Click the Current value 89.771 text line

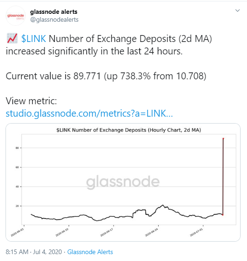[x=106, y=76]
